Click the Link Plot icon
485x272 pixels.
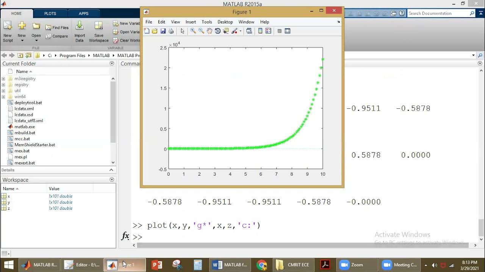point(249,31)
